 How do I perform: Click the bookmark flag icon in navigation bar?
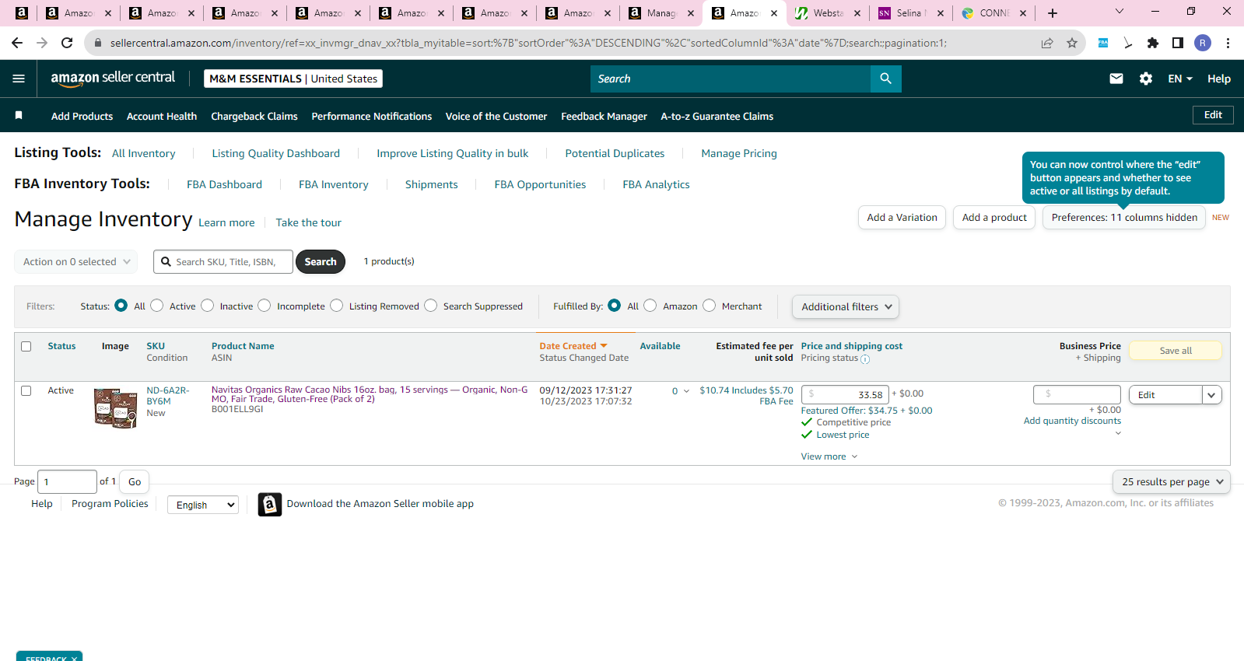point(19,116)
